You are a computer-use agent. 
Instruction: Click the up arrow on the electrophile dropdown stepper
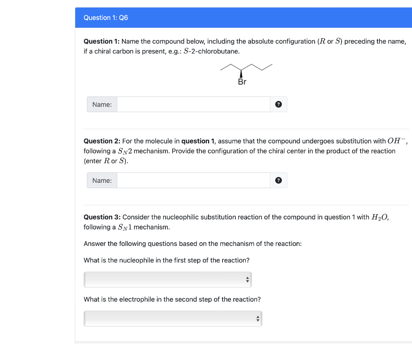(x=257, y=317)
